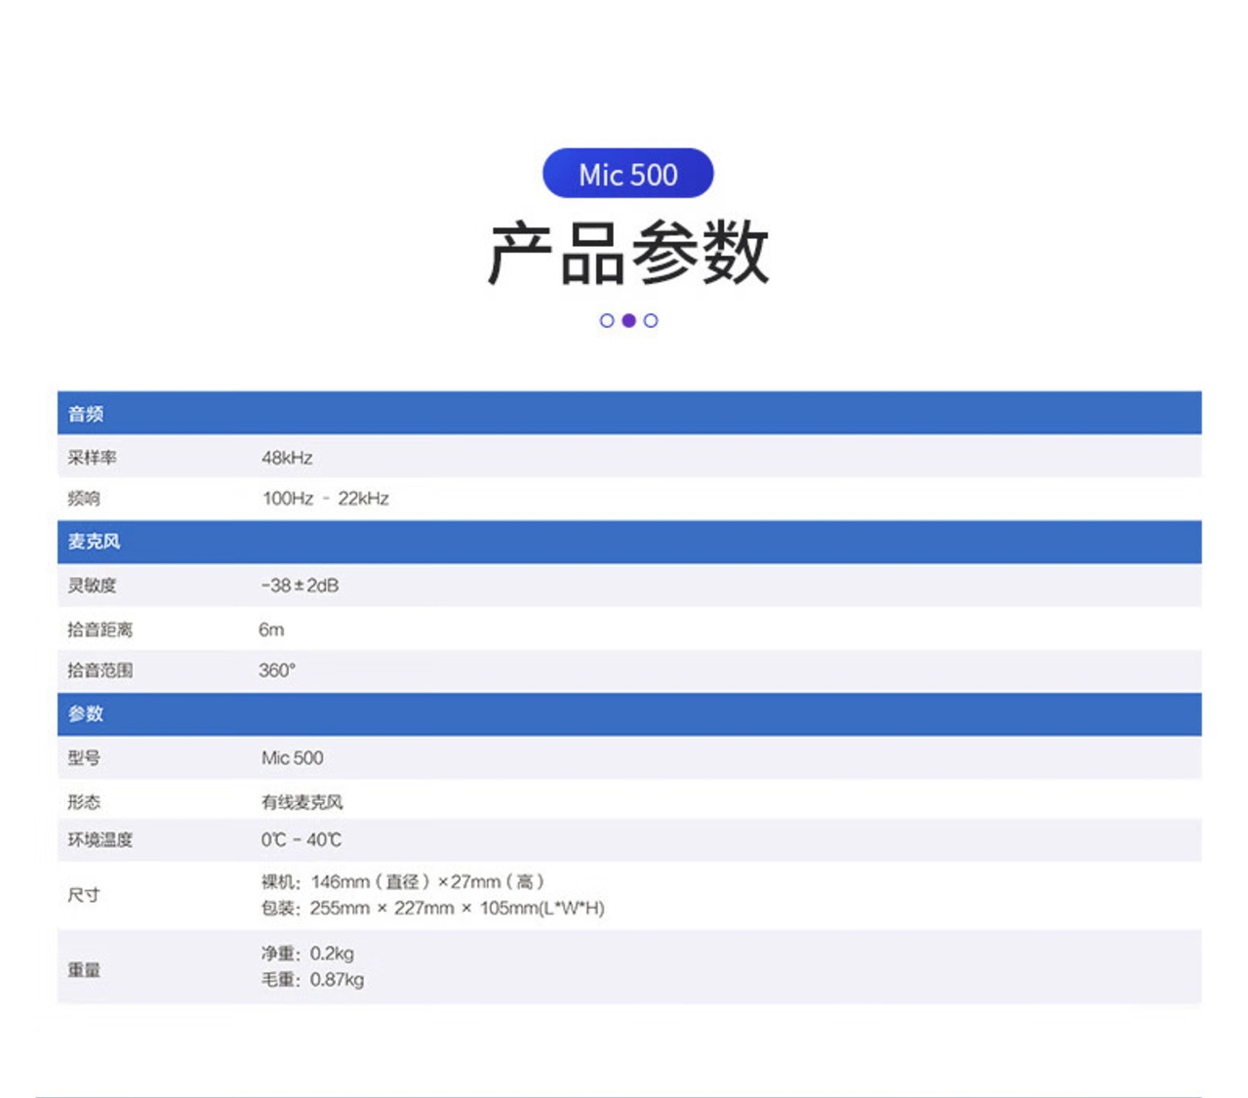Select the 净重: 0.2kg line

pyautogui.click(x=307, y=954)
